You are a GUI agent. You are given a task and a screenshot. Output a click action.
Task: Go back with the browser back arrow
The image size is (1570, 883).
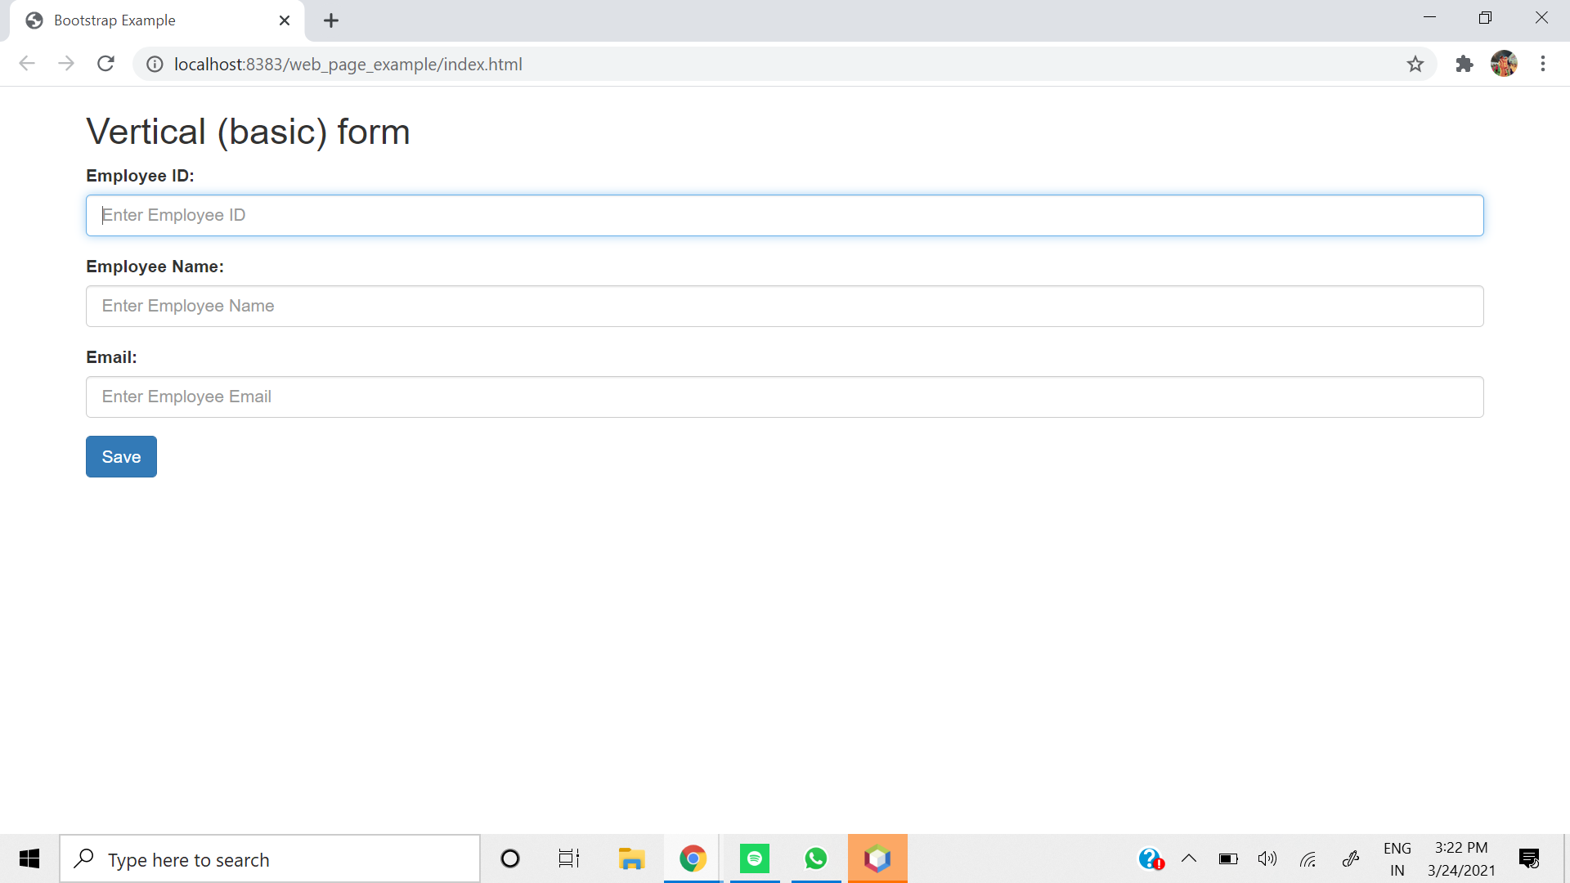tap(27, 64)
